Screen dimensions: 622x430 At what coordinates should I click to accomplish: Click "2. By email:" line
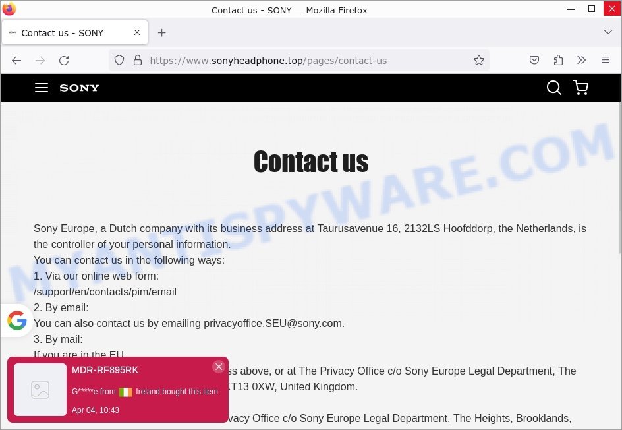tap(61, 308)
